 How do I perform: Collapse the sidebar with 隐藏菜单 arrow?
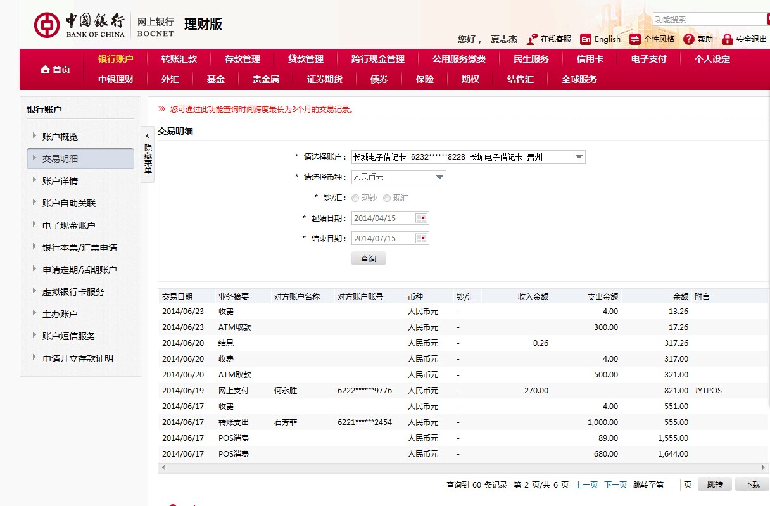tap(148, 136)
